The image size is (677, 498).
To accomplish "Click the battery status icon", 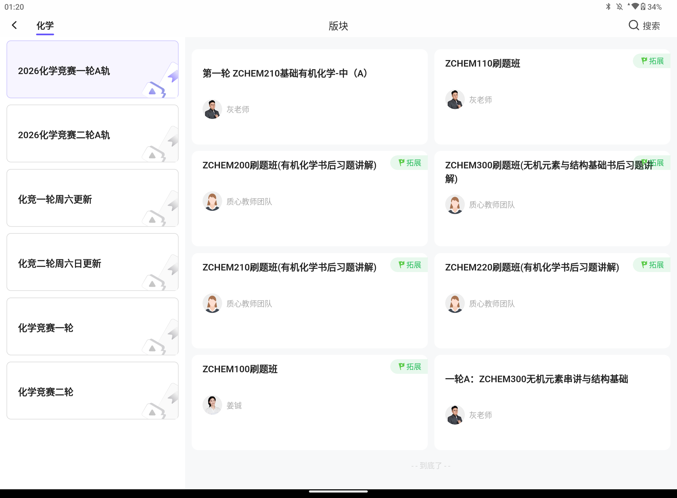I will tap(643, 7).
